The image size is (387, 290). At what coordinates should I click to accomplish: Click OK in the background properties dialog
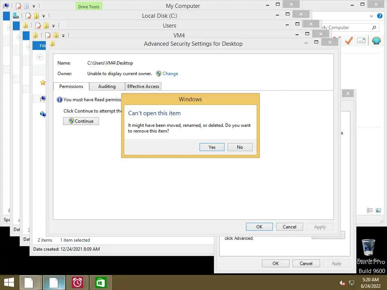[x=276, y=263]
